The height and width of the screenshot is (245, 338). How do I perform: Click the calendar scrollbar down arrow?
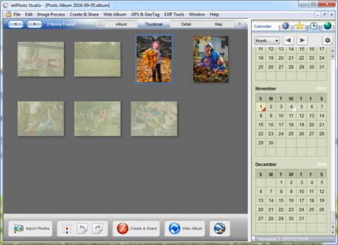click(332, 232)
